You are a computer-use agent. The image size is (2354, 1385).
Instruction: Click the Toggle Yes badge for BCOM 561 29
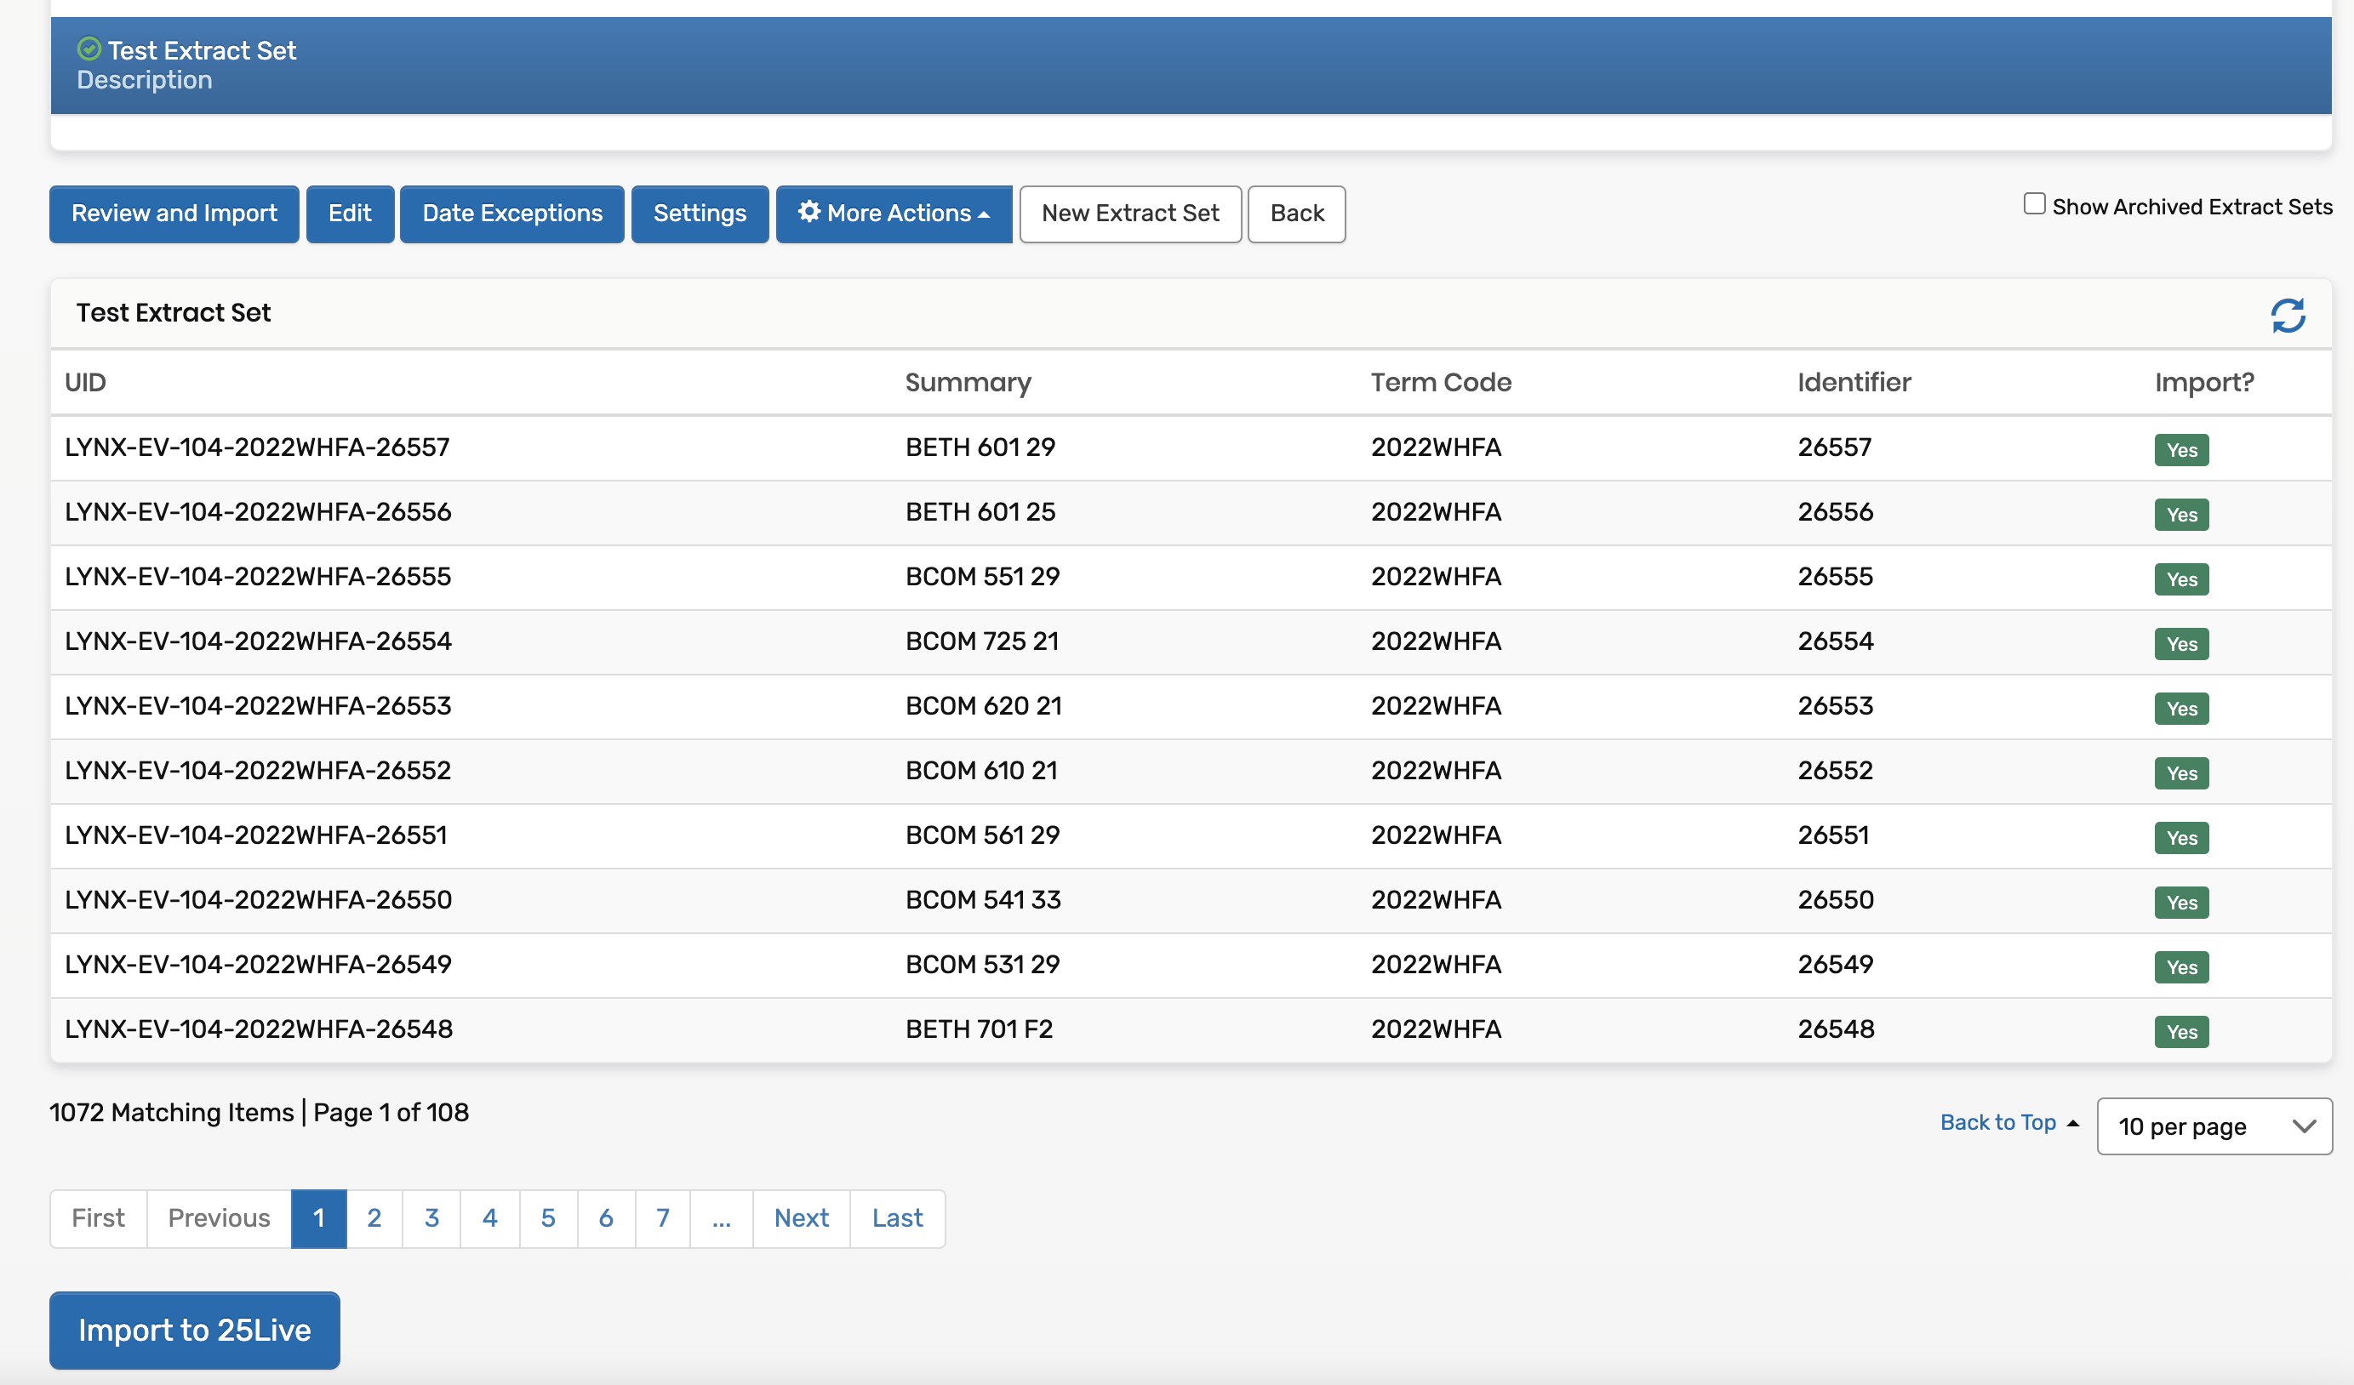(2180, 838)
